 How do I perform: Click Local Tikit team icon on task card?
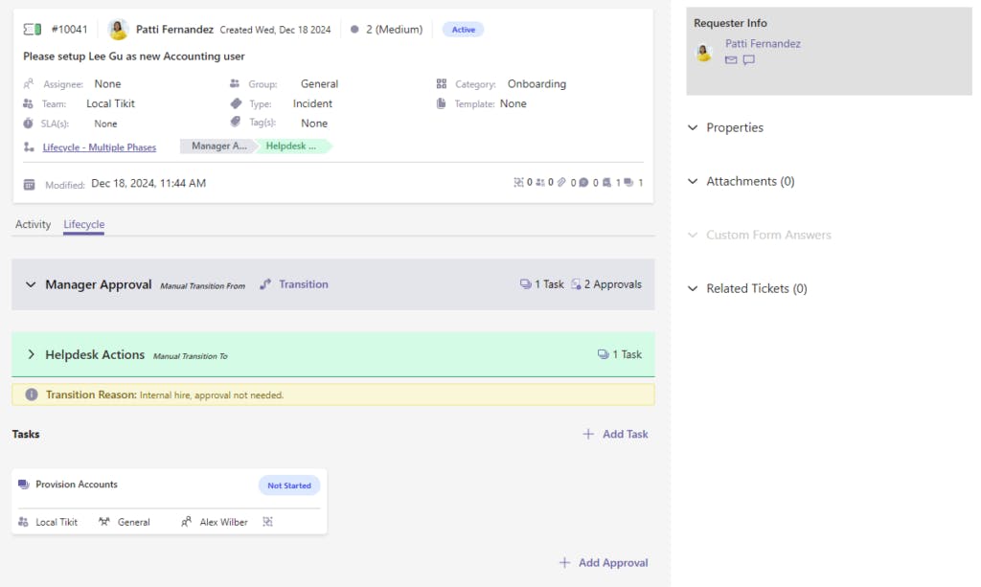(23, 522)
